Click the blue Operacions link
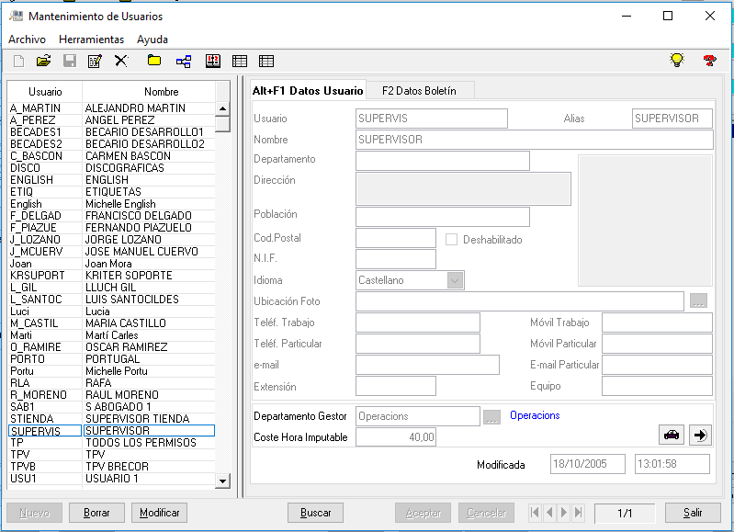734x532 pixels. point(535,415)
